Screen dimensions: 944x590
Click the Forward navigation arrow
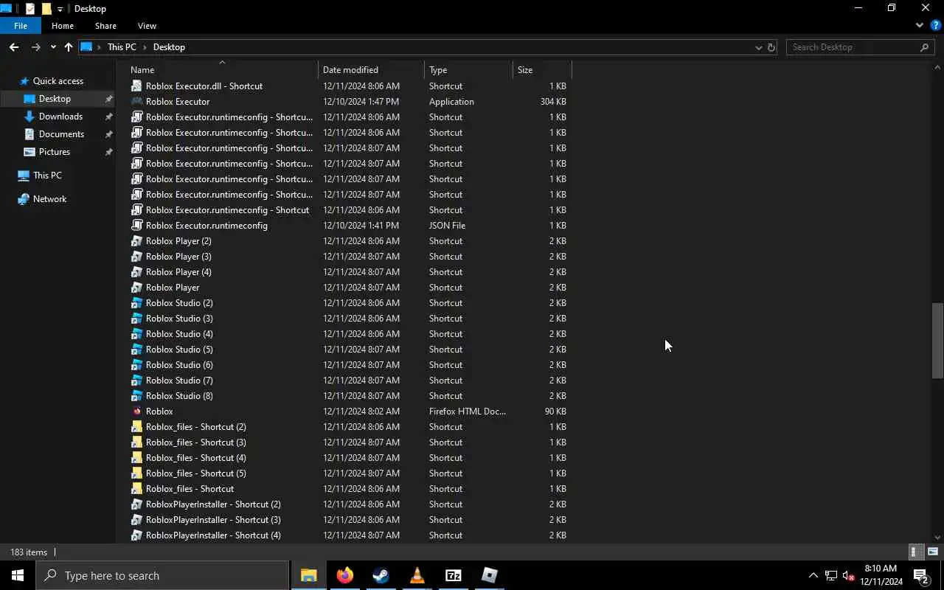point(35,47)
